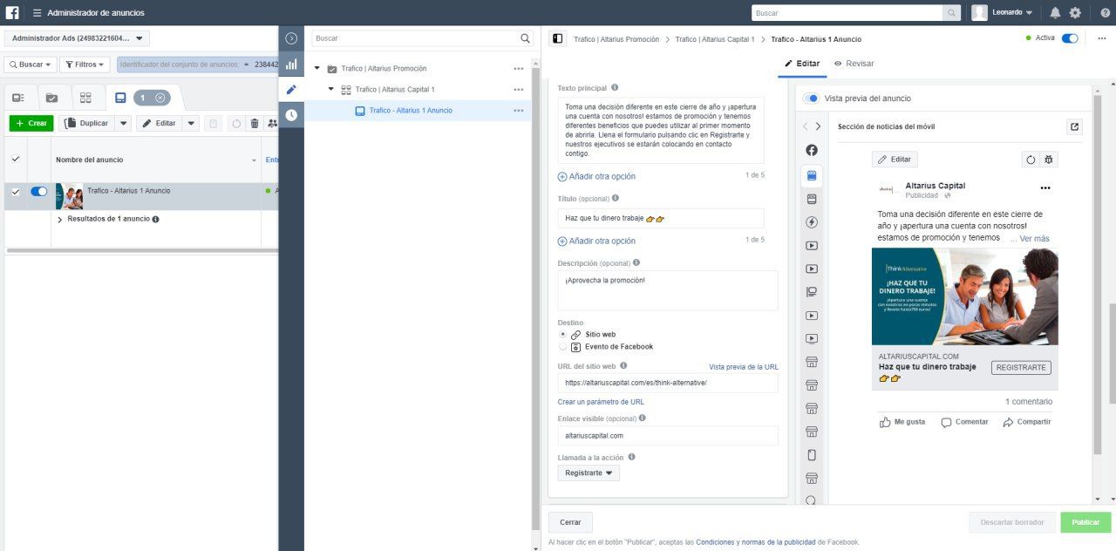Open the ad sets grid tab
Image resolution: width=1116 pixels, height=551 pixels.
[85, 98]
